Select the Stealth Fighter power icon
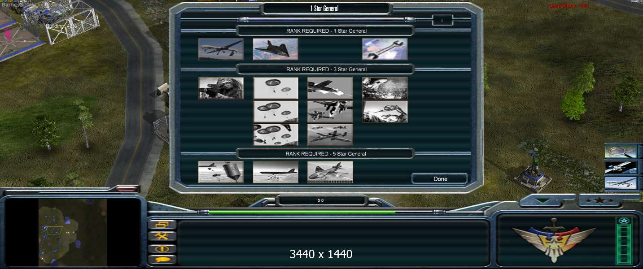The width and height of the screenshot is (643, 269). pos(276,49)
